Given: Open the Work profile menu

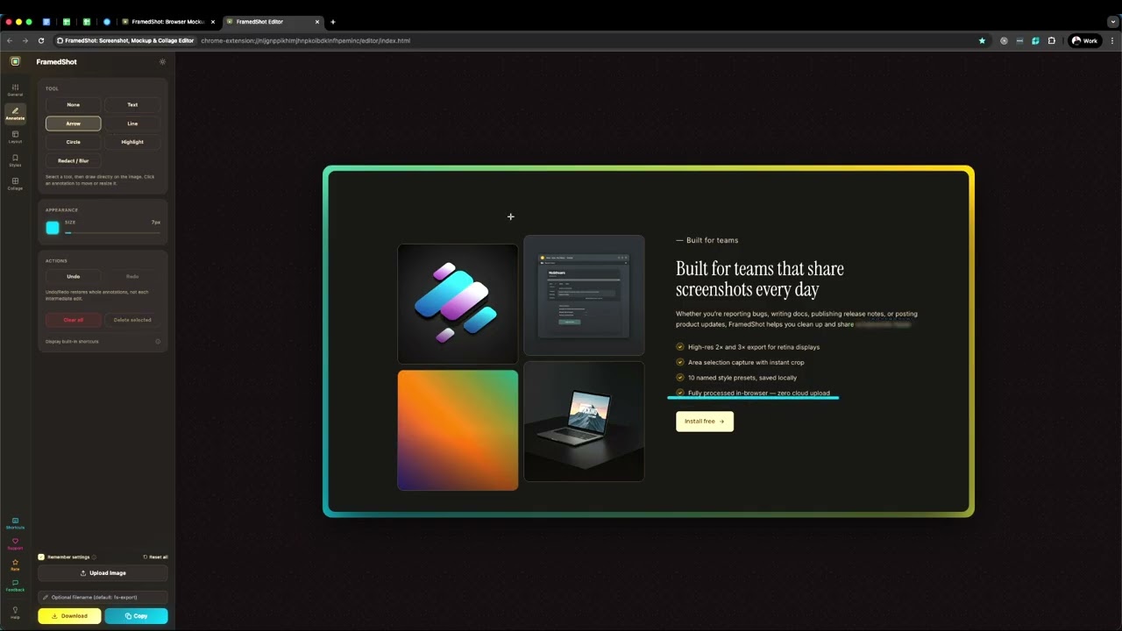Looking at the screenshot, I should (1084, 40).
